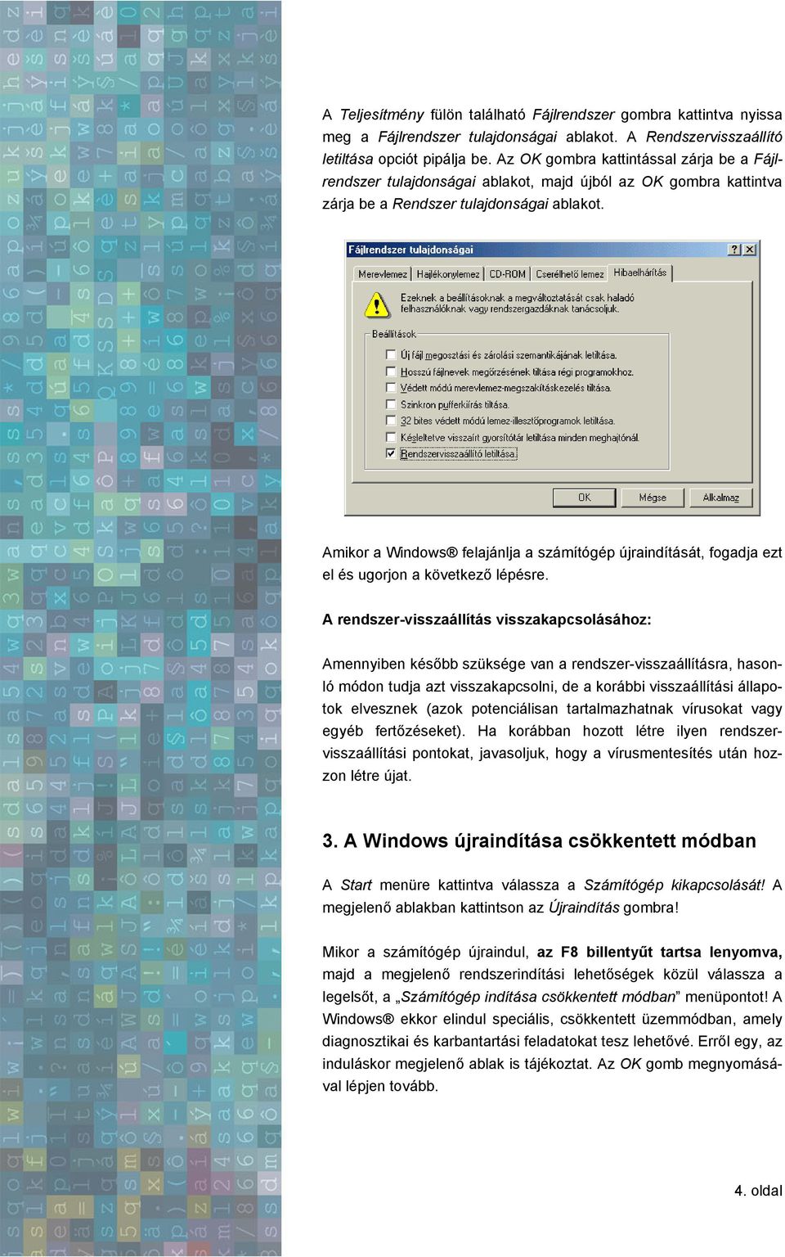Confirm with the OK button
This screenshot has width=785, height=1257.
click(x=584, y=498)
